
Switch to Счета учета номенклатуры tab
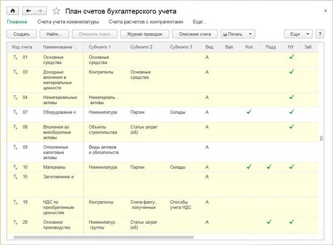point(67,22)
